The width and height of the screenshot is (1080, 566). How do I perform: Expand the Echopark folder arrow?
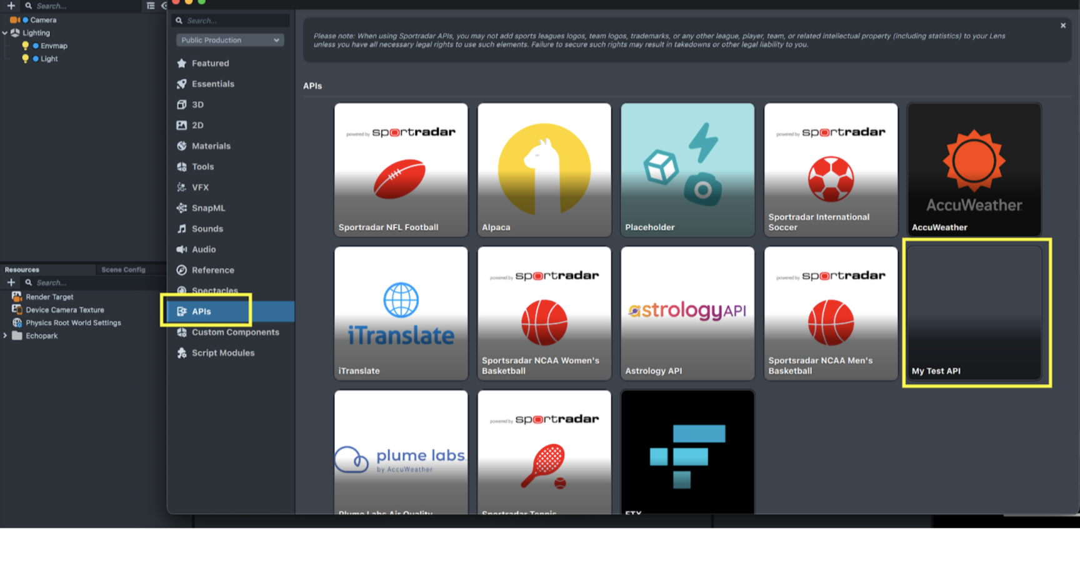click(5, 335)
